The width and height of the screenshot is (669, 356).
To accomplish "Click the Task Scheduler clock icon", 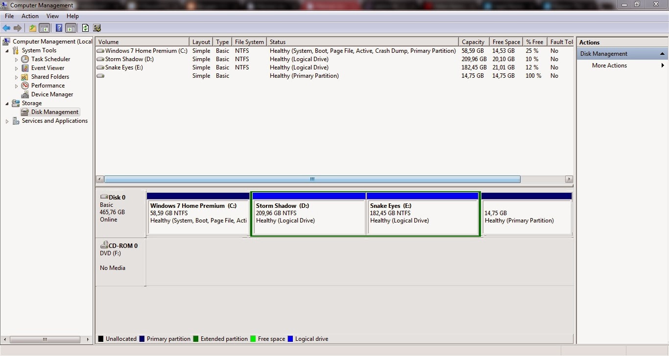I will click(x=25, y=59).
